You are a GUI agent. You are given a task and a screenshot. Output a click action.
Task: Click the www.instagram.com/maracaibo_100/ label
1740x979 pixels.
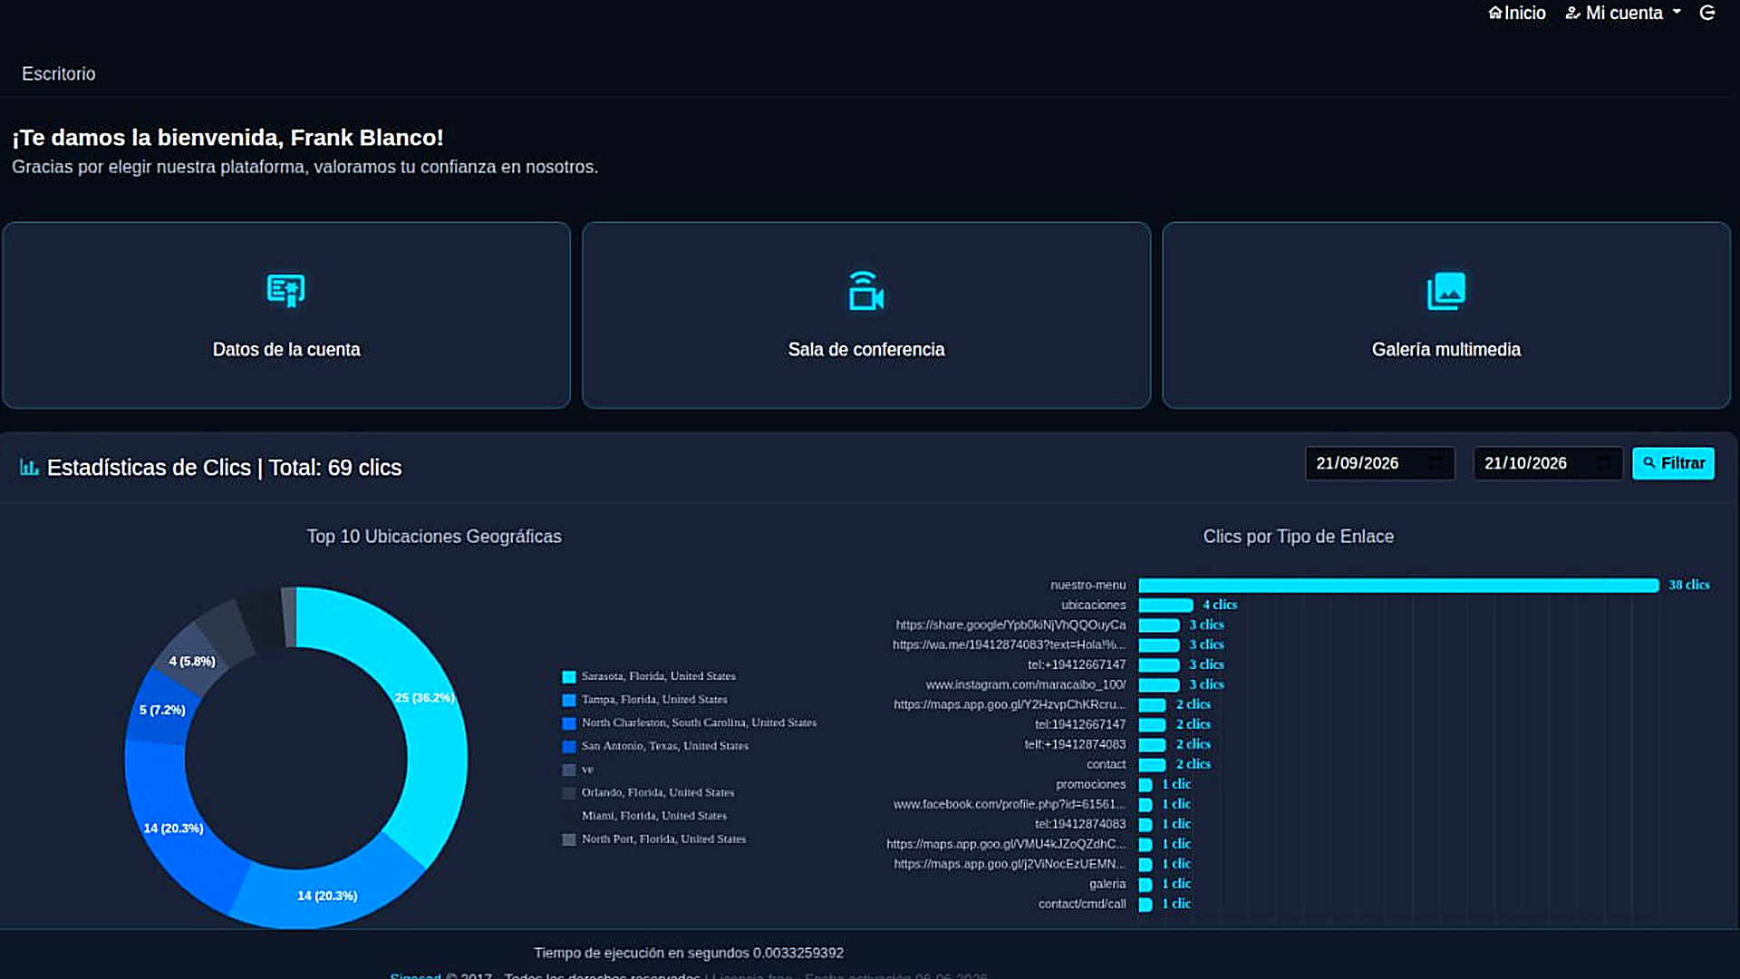(1026, 685)
